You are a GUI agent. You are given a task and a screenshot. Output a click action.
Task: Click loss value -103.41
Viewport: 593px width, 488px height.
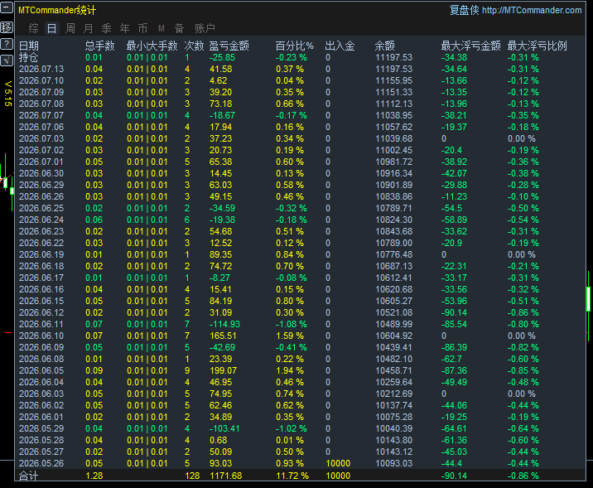224,429
